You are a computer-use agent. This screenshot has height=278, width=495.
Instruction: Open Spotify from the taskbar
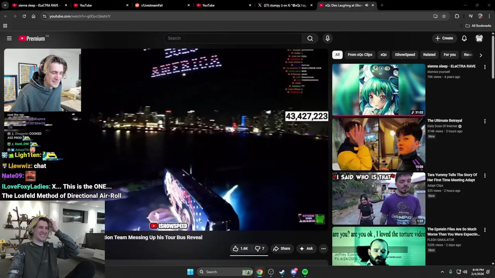tap(305, 272)
